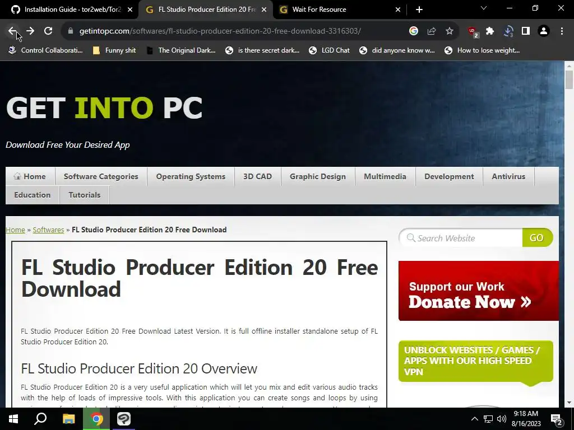
Task: Click the Search Website field
Action: coord(461,238)
